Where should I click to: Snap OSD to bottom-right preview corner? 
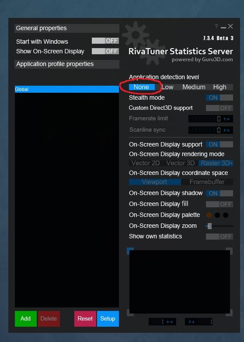[x=229, y=313]
